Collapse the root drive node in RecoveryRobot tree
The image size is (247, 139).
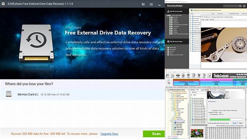coord(166,15)
